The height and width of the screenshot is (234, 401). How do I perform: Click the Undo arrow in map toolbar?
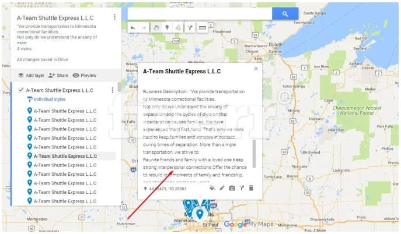132,28
